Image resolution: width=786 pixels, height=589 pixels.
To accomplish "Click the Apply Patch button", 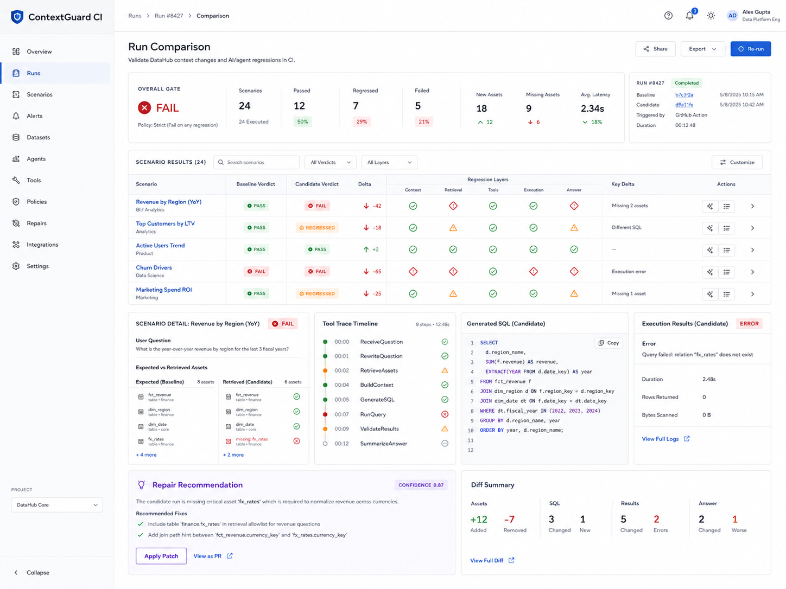I will 161,556.
